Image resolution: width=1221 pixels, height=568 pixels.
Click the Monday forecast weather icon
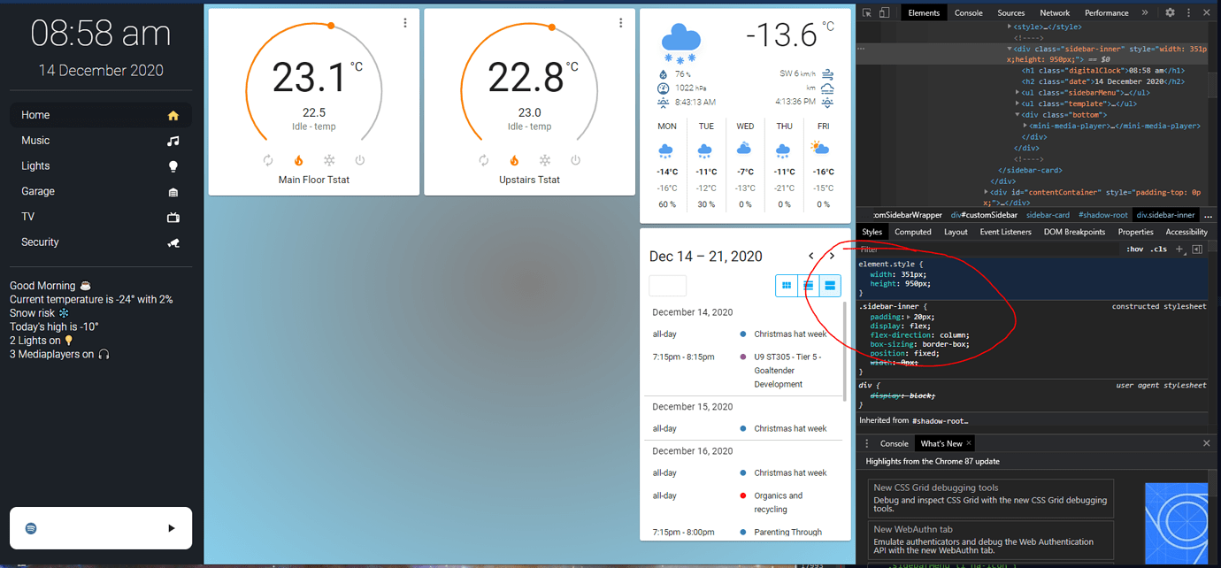pos(666,150)
